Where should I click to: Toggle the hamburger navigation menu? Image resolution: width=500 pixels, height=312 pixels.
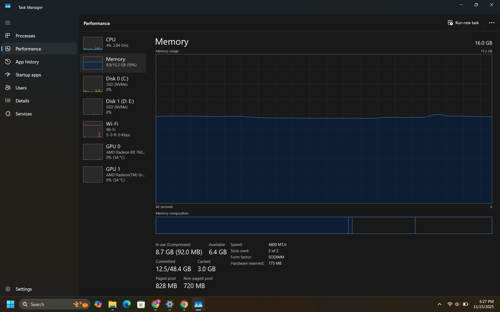(8, 23)
